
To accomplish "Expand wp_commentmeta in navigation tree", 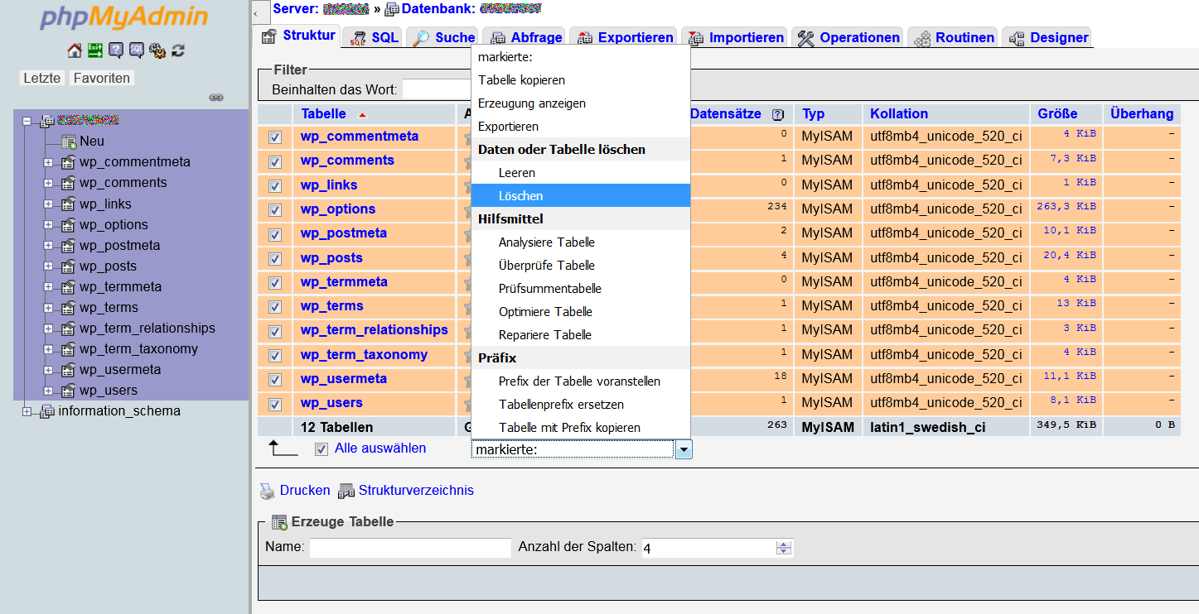I will (x=48, y=162).
